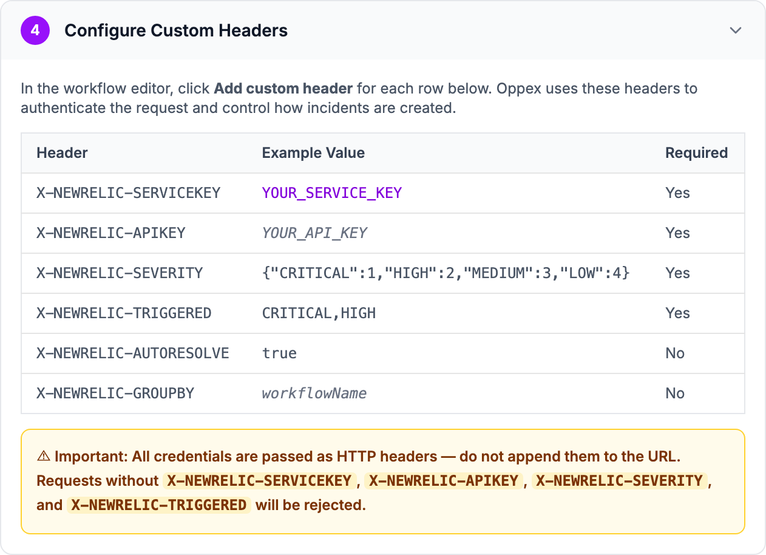Screen dimensions: 766x555
Task: Click the Header column heading
Action: coord(62,153)
